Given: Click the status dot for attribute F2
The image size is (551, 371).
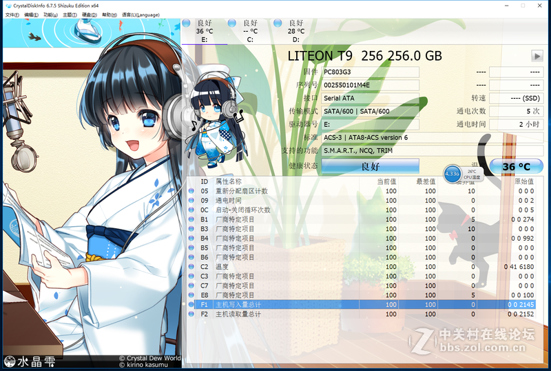Looking at the screenshot, I should [x=191, y=314].
